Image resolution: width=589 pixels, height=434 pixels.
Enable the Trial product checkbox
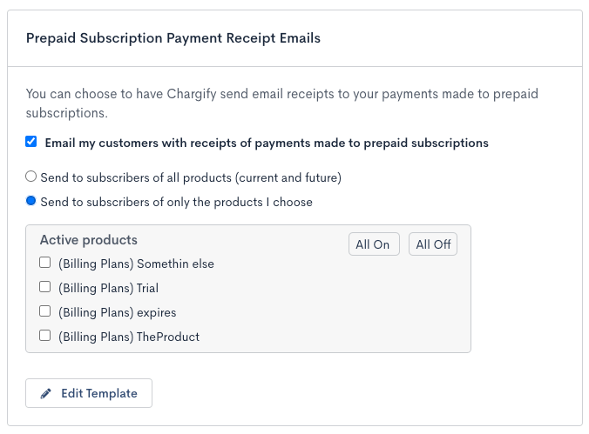(x=45, y=287)
